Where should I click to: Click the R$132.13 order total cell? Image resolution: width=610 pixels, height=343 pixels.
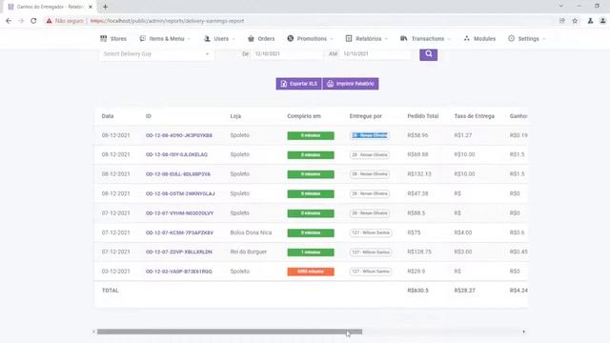419,174
